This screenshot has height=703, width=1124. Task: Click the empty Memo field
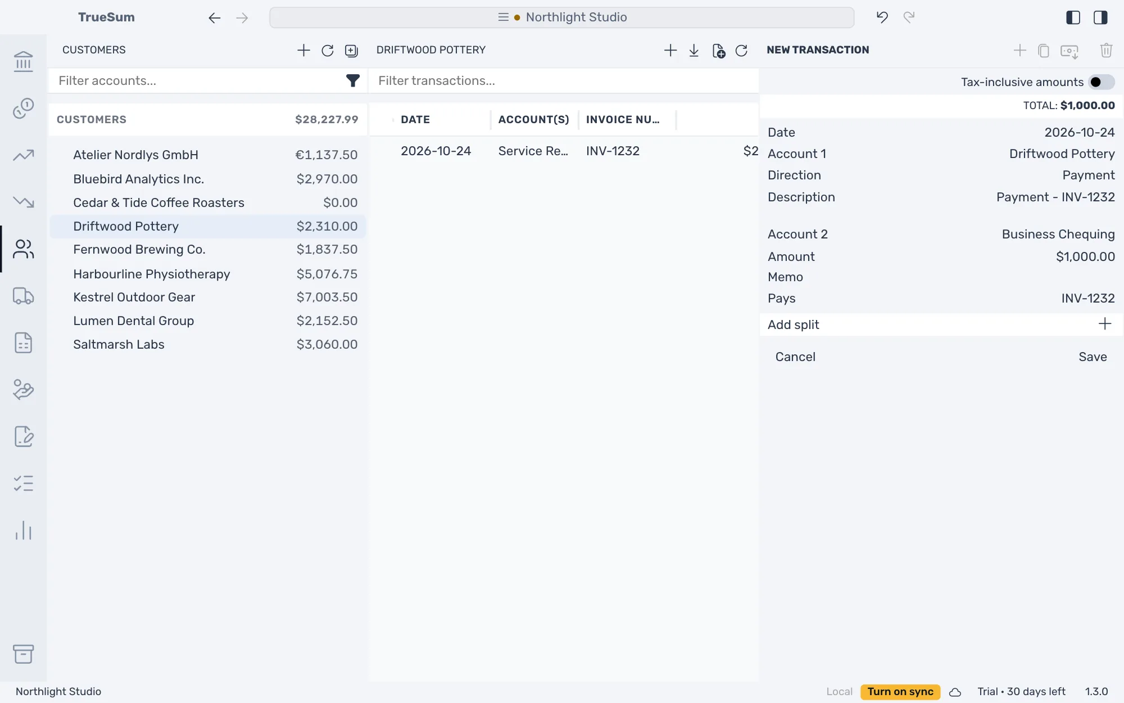(x=941, y=277)
